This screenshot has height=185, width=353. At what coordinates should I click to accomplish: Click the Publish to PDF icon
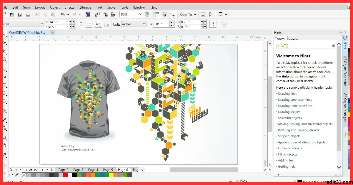point(113,14)
